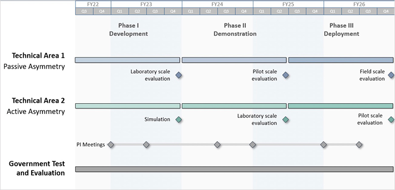Select Technical Area 1 Phase I bar
Viewport: 395px width, 190px height.
[127, 60]
